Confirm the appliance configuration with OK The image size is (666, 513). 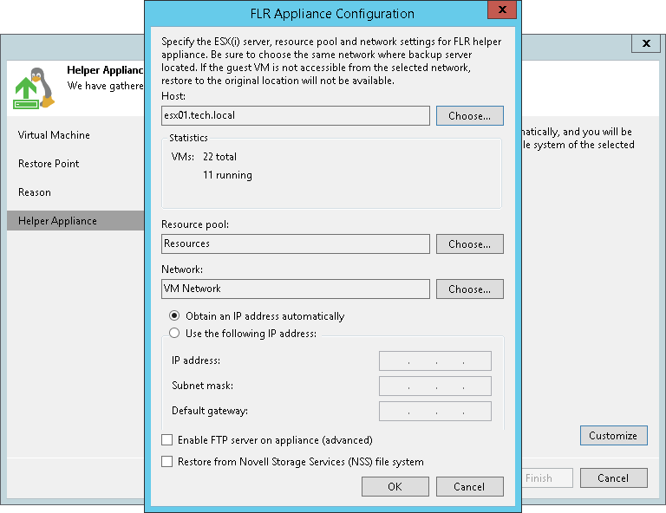coord(395,486)
